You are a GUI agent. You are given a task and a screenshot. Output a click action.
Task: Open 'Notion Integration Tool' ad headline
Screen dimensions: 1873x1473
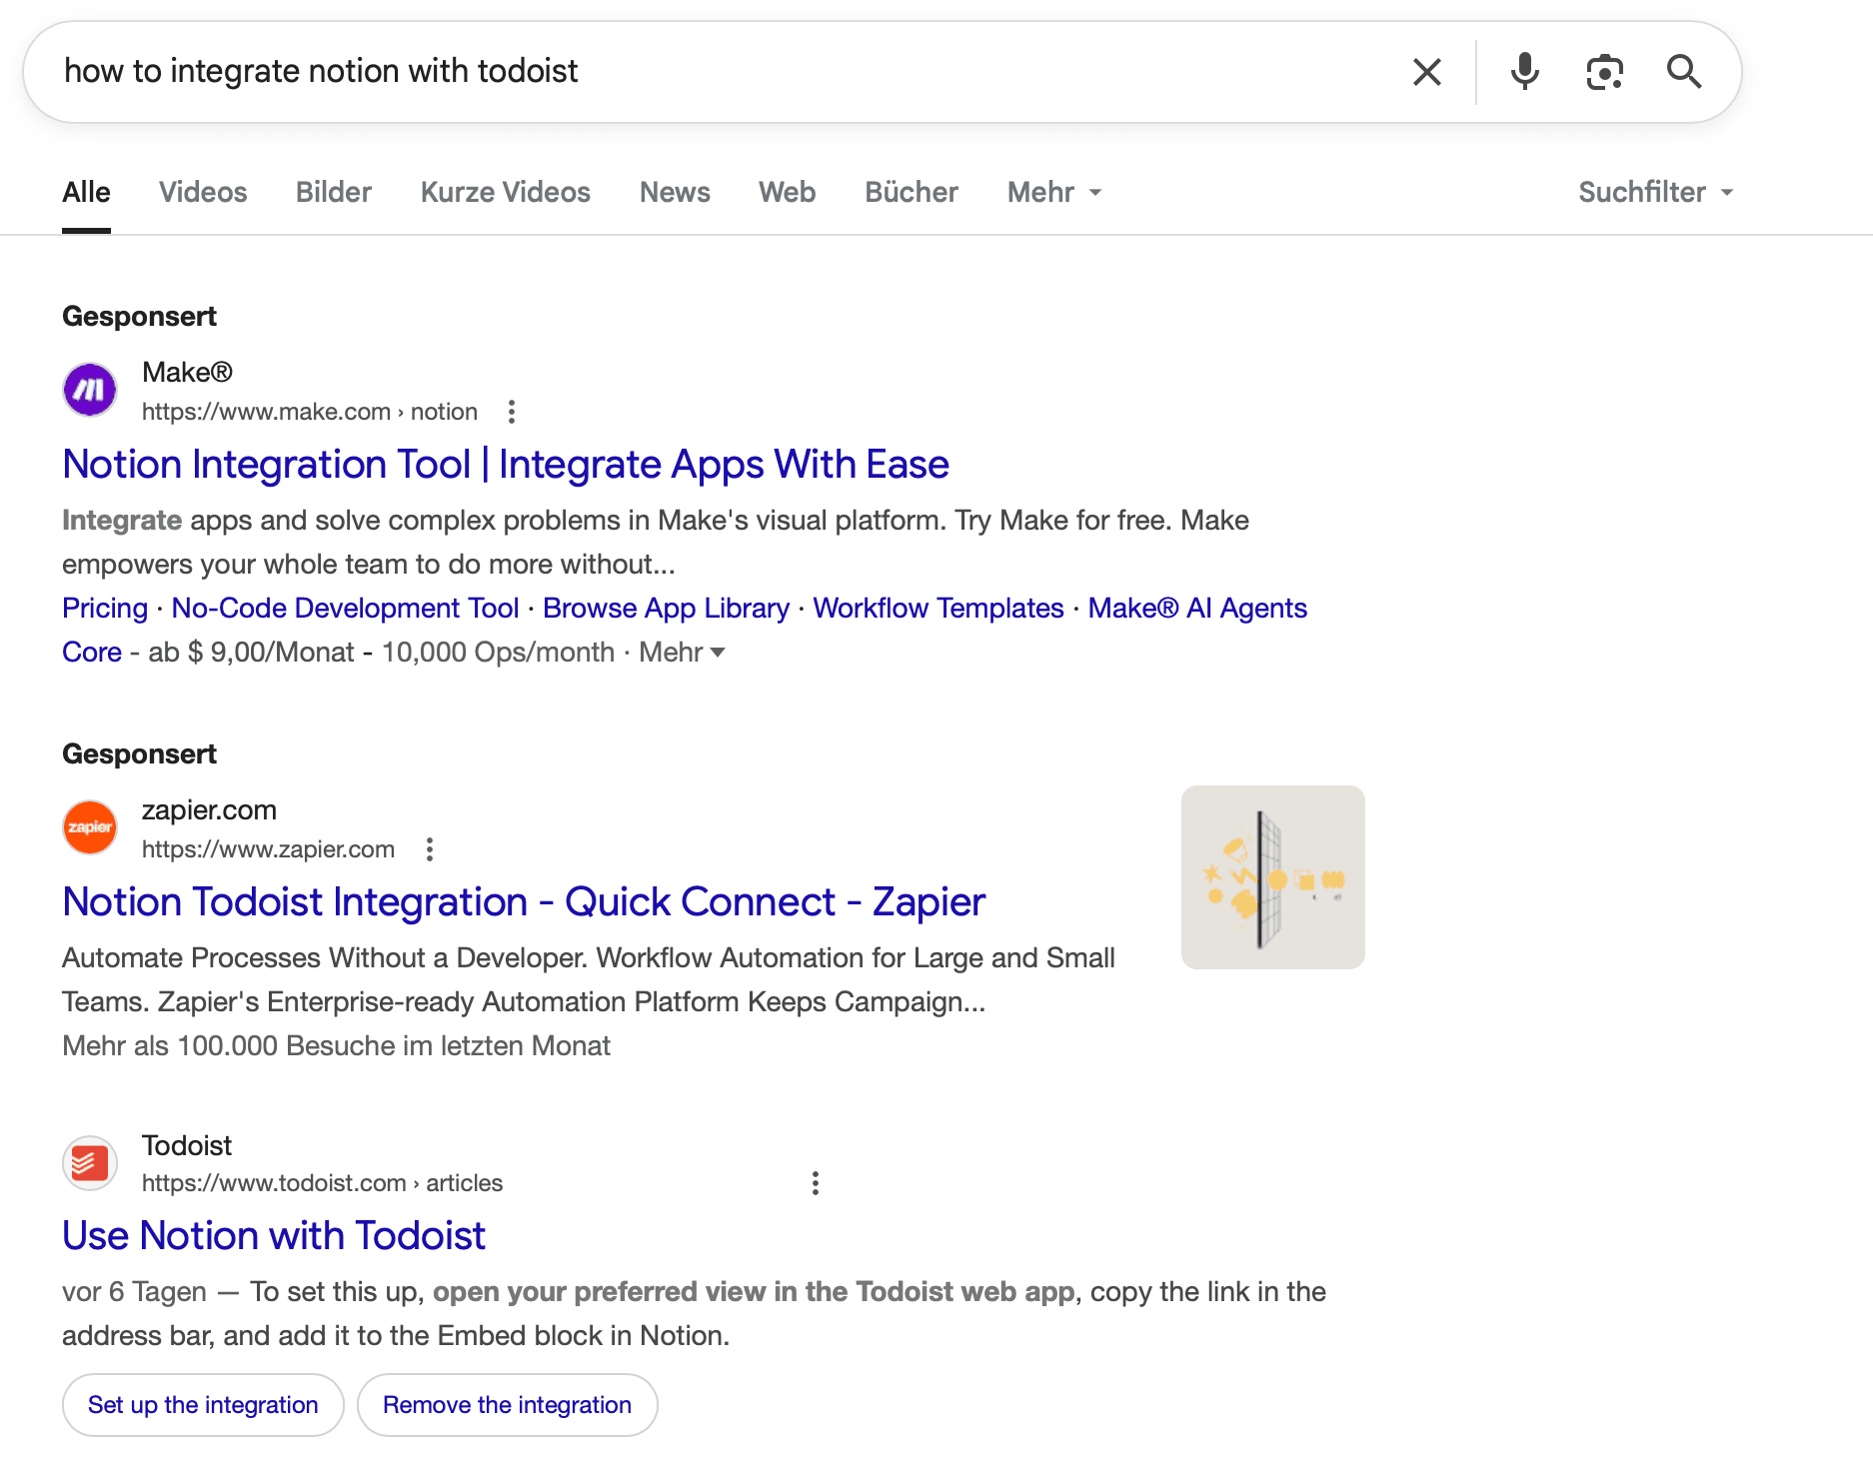pyautogui.click(x=506, y=465)
